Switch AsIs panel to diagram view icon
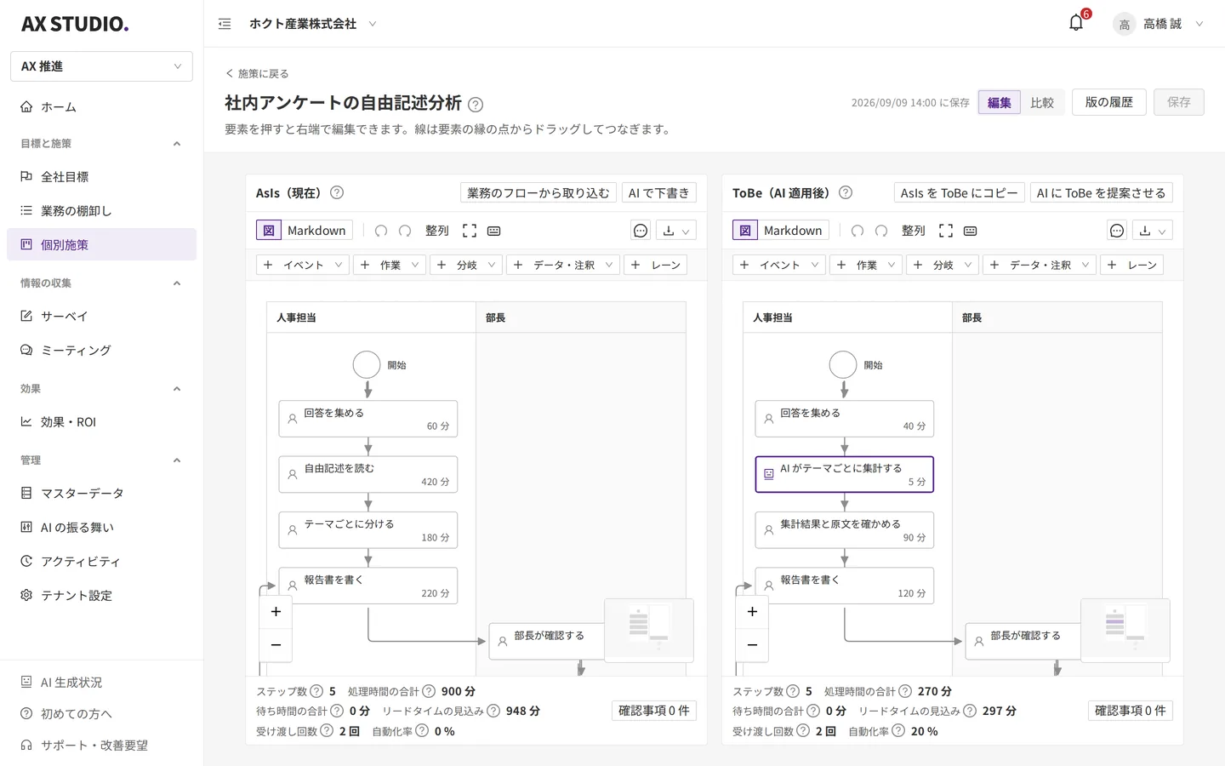Viewport: 1225px width, 766px height. point(269,230)
